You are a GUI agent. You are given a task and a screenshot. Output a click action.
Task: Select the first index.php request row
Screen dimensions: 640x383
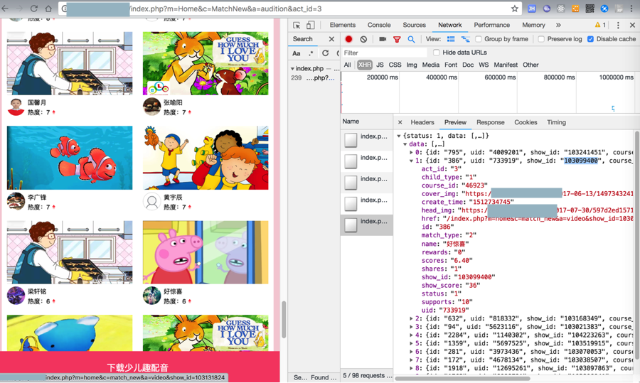366,140
